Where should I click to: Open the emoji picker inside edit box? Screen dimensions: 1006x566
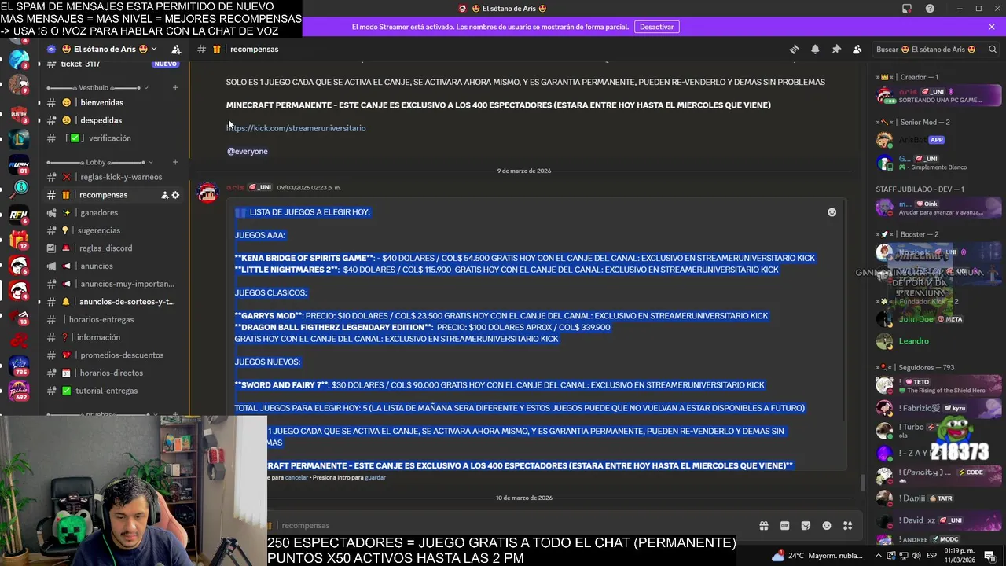(832, 212)
